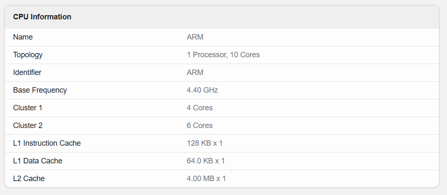Select the '64.0 KB x 1' value
Image resolution: width=447 pixels, height=195 pixels.
tap(206, 161)
